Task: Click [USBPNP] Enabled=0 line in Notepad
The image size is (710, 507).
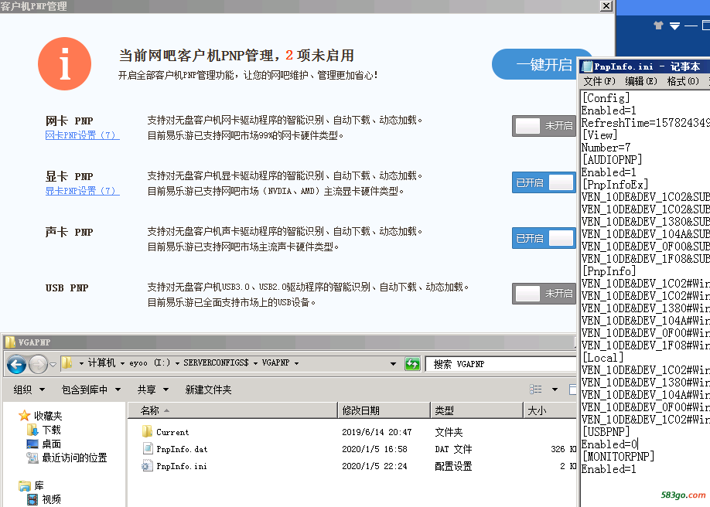Action: pyautogui.click(x=610, y=444)
